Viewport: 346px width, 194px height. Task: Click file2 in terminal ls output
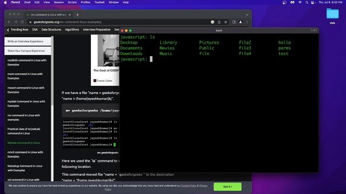(x=245, y=43)
